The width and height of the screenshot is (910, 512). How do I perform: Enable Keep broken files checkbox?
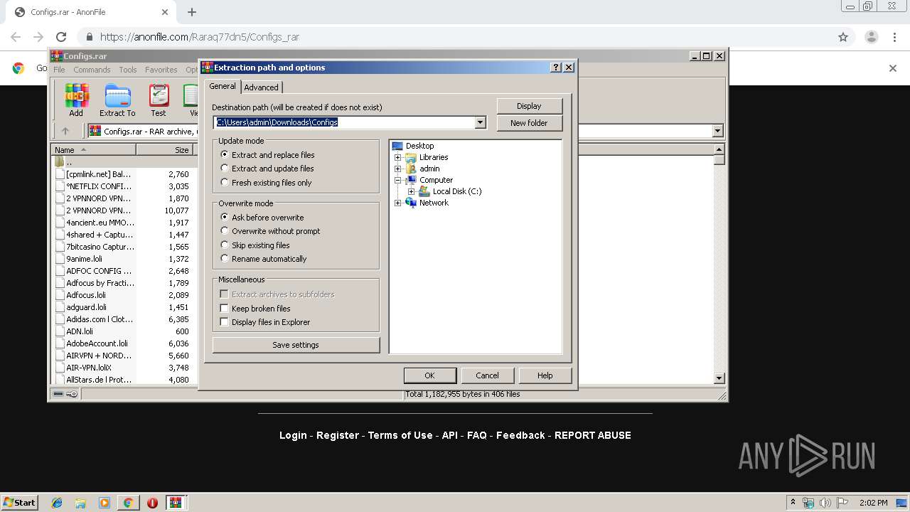coord(224,308)
